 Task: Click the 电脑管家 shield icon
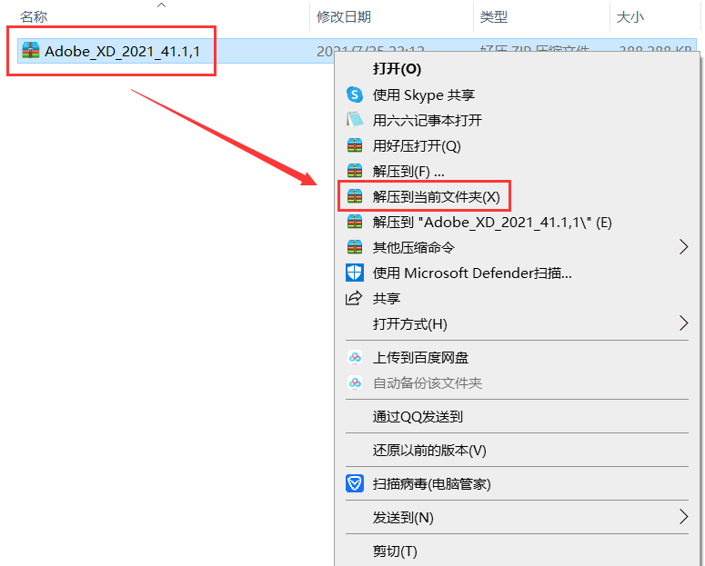355,483
